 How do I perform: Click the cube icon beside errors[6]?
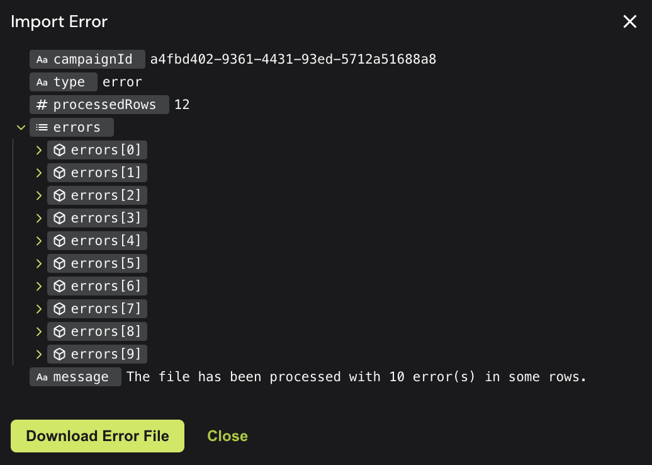pos(60,286)
